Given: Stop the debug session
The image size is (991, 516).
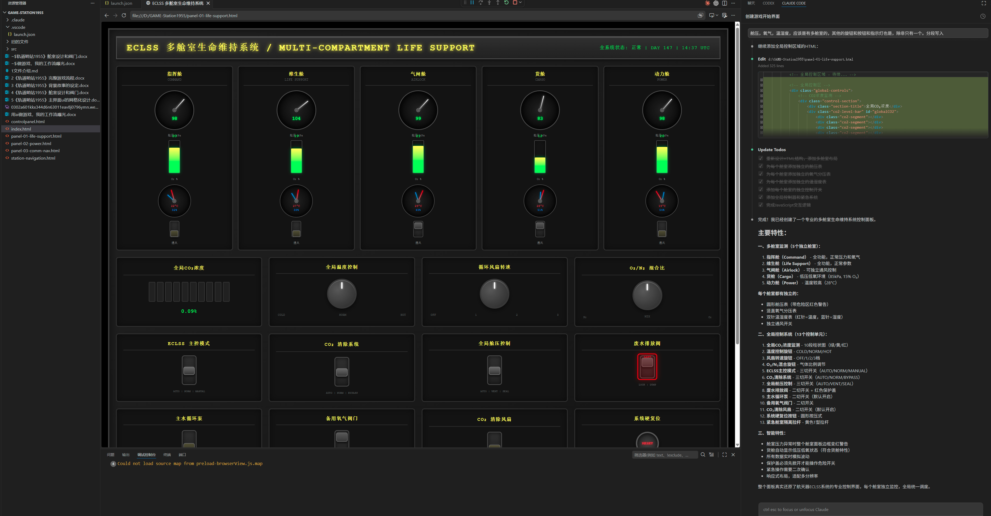Looking at the screenshot, I should click(x=515, y=3).
